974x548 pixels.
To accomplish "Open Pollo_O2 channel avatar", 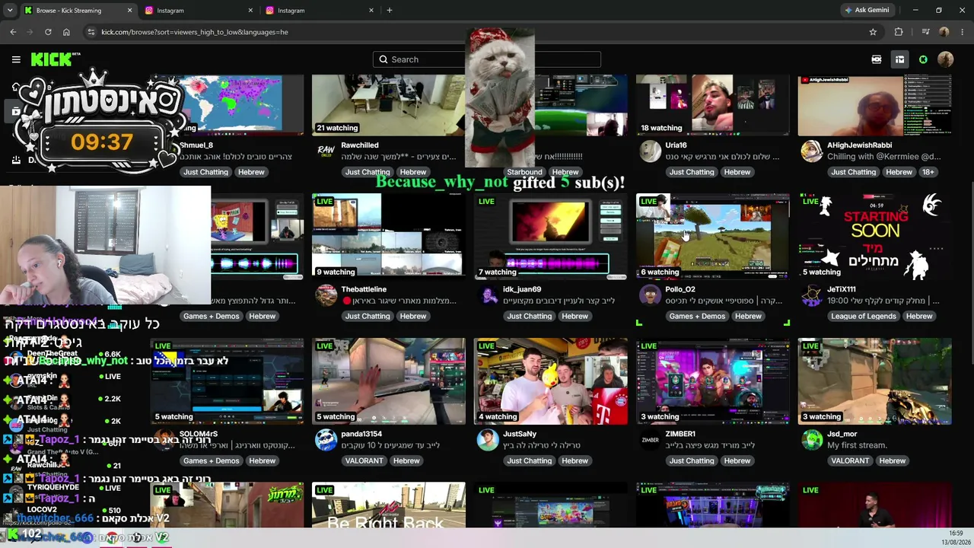I will tap(650, 295).
